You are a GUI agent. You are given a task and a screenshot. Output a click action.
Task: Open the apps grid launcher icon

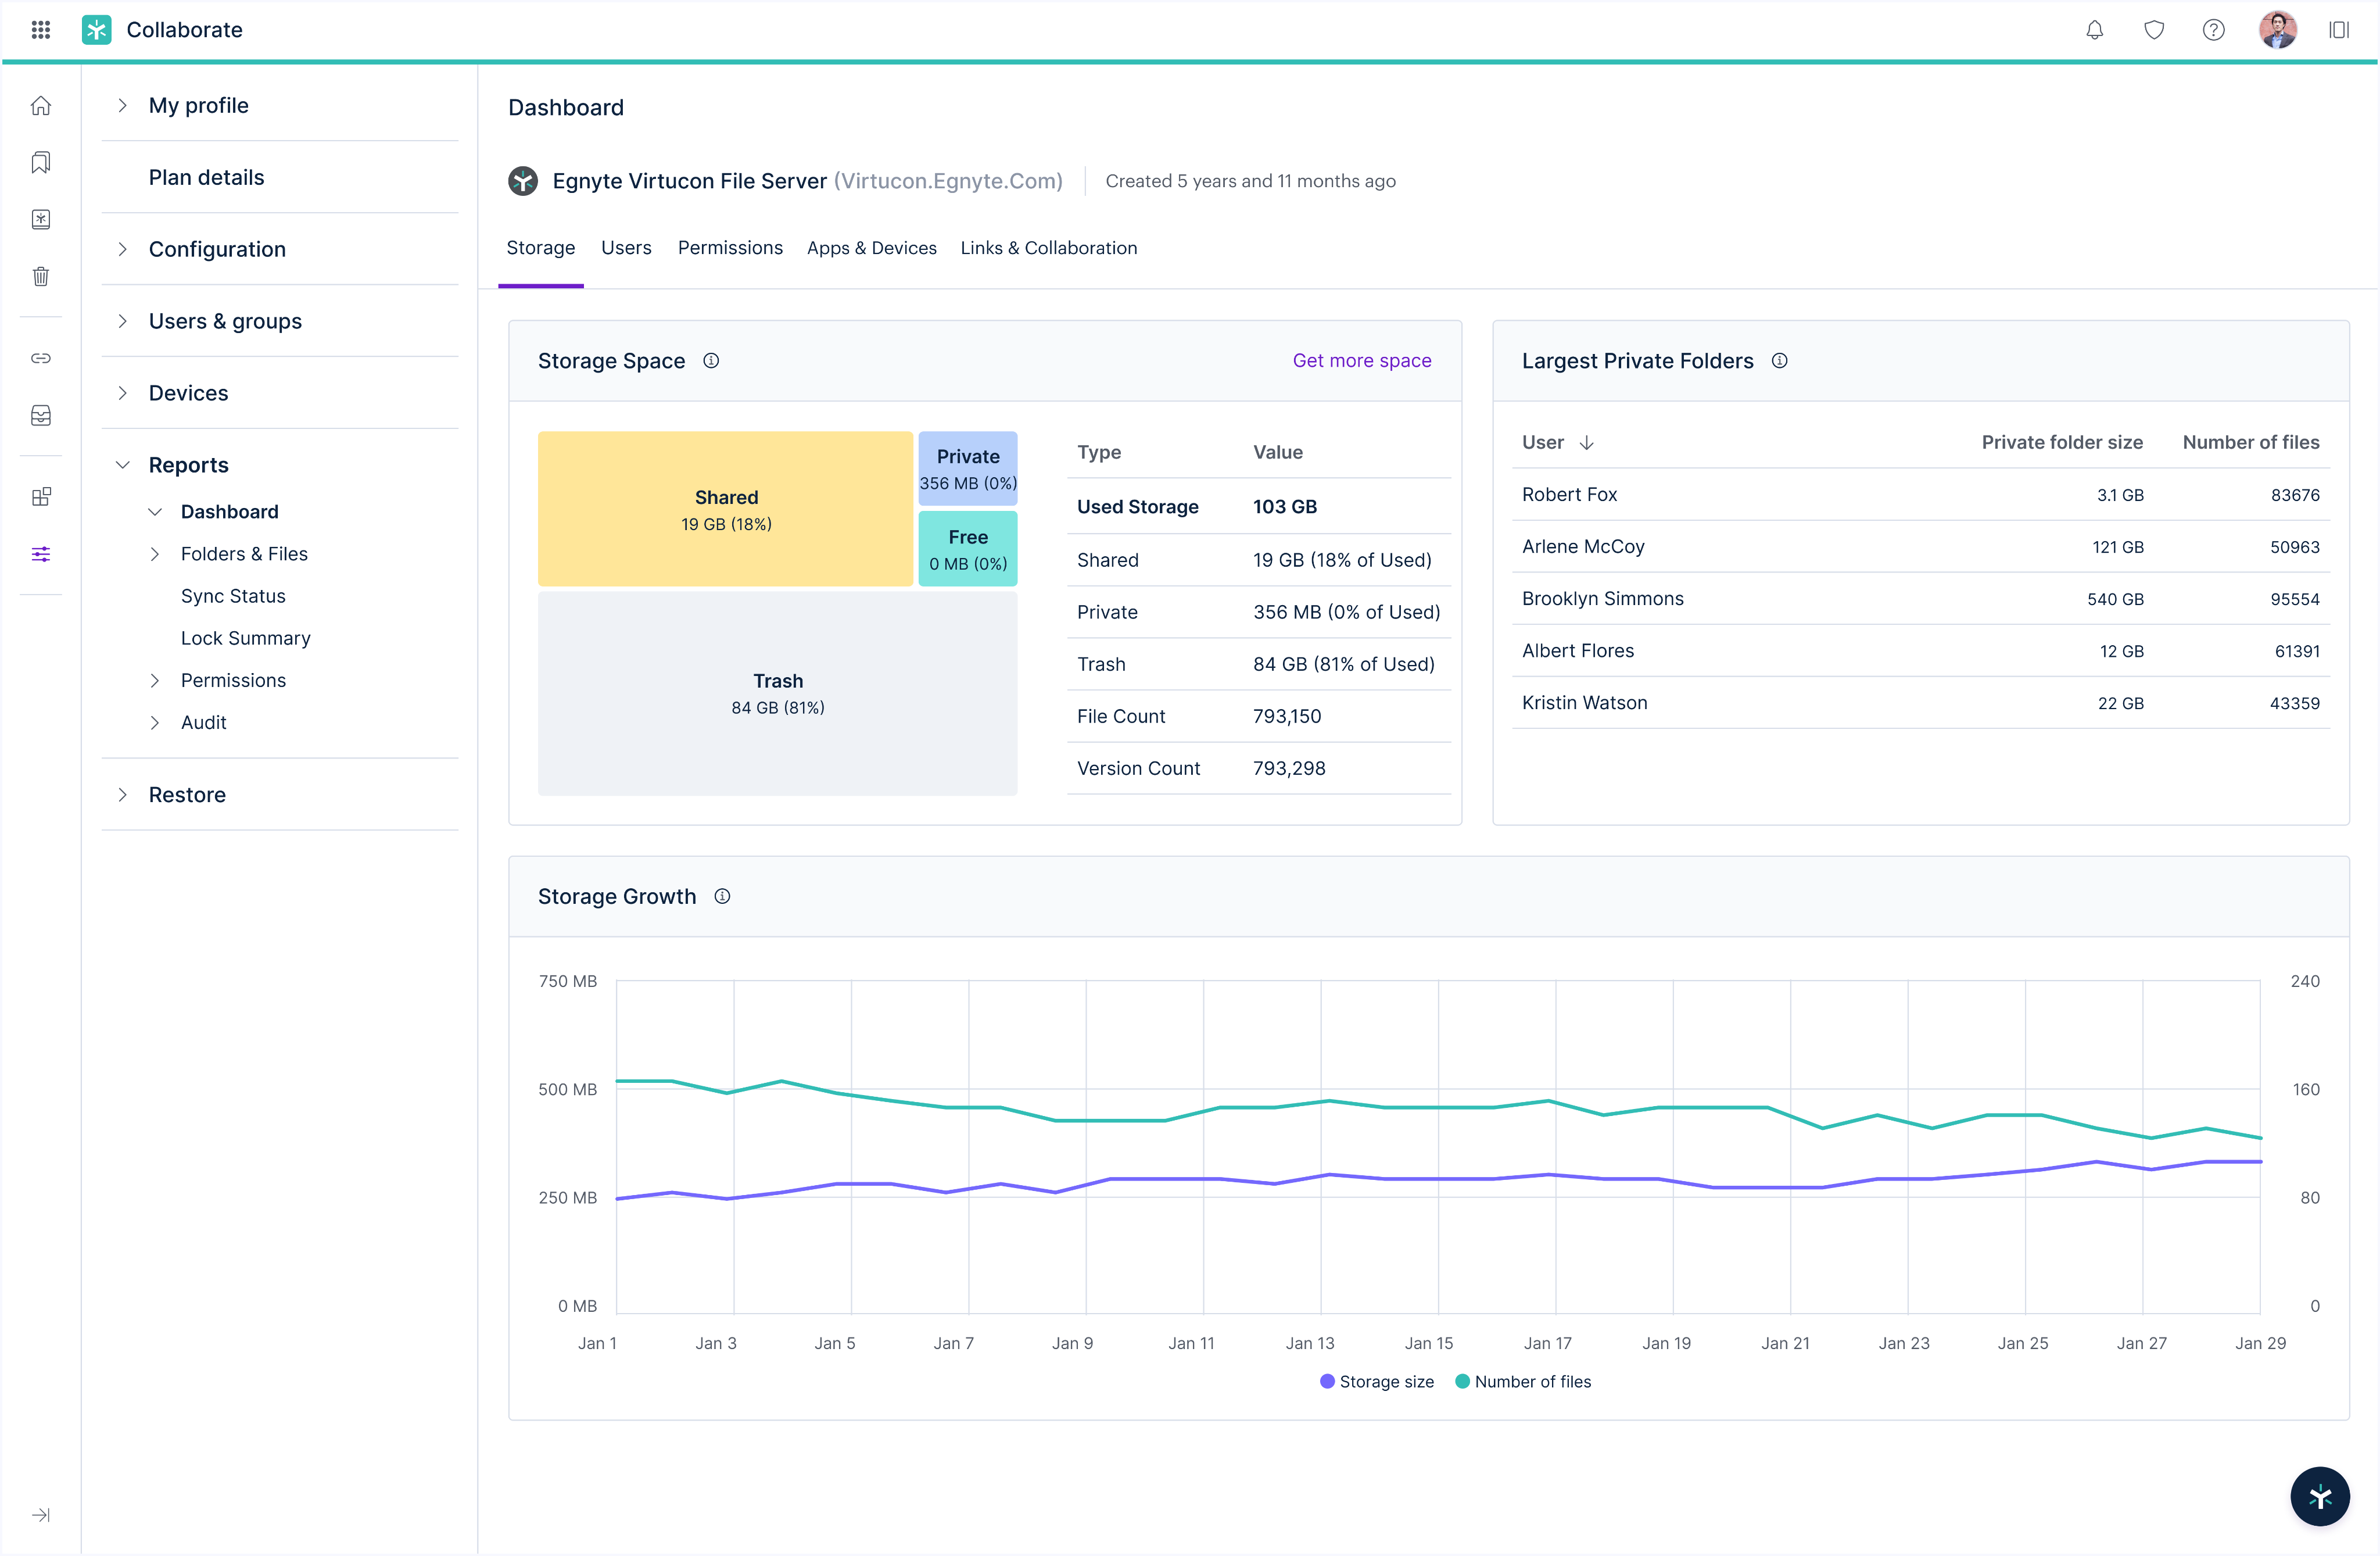41,30
